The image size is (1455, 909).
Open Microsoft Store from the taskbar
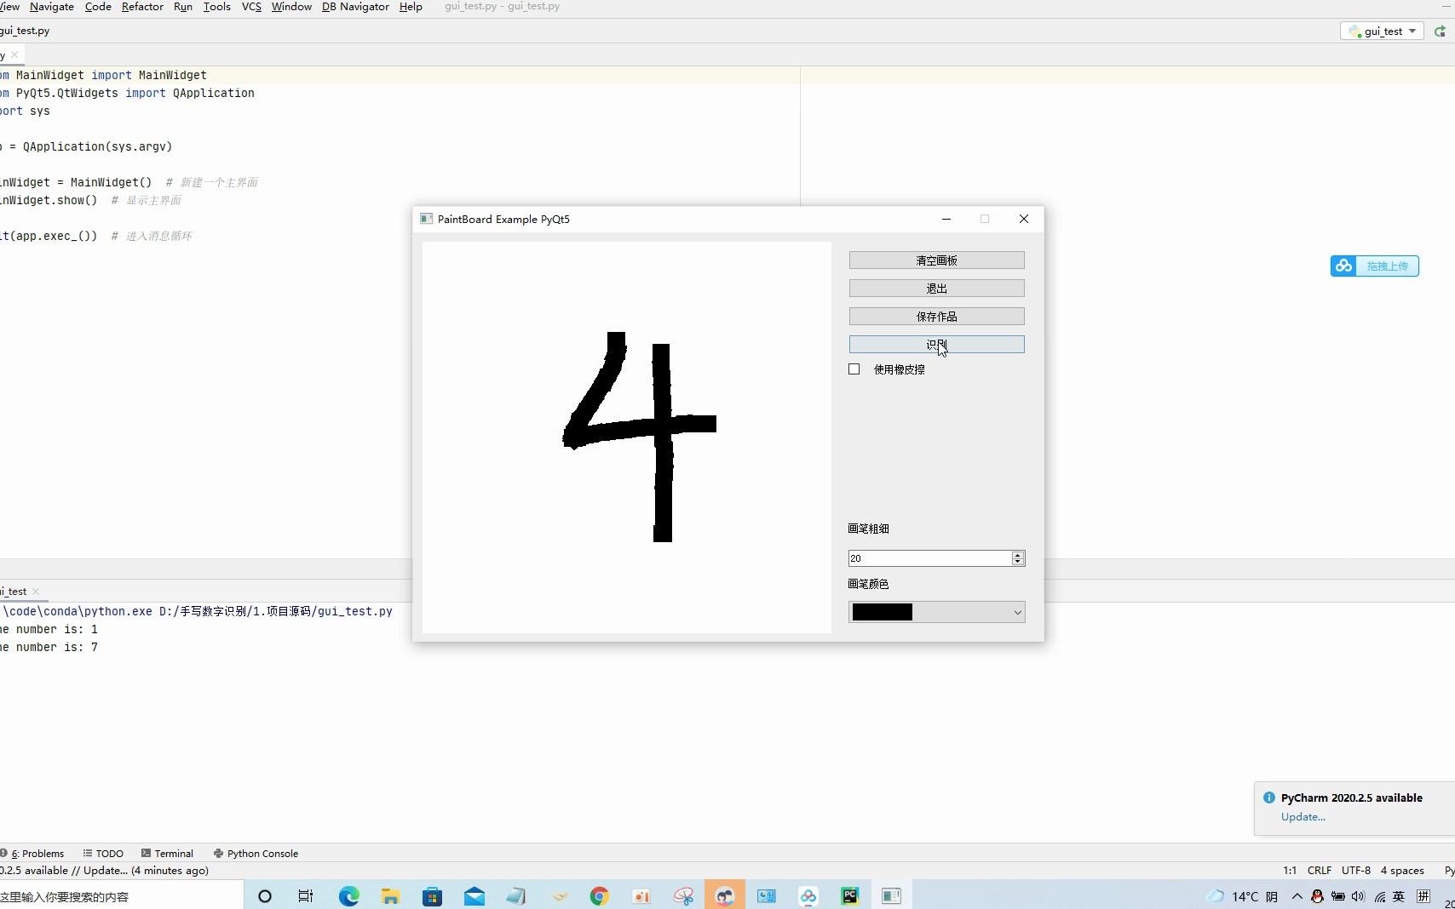432,896
